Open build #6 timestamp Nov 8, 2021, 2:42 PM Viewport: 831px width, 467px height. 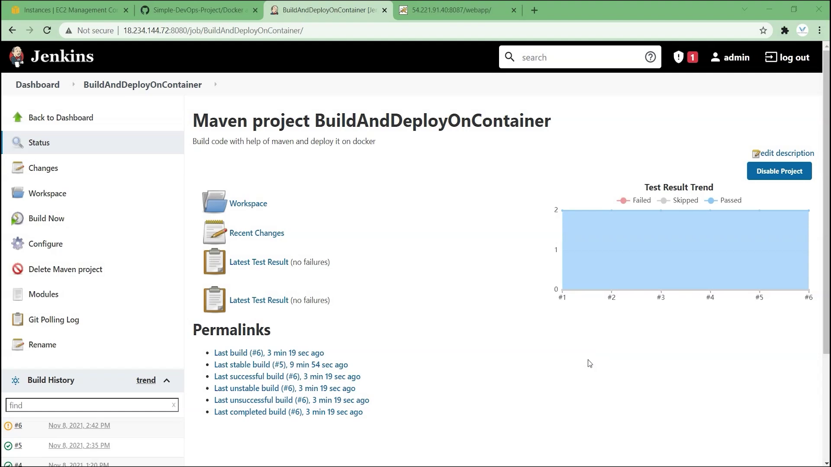tap(79, 425)
